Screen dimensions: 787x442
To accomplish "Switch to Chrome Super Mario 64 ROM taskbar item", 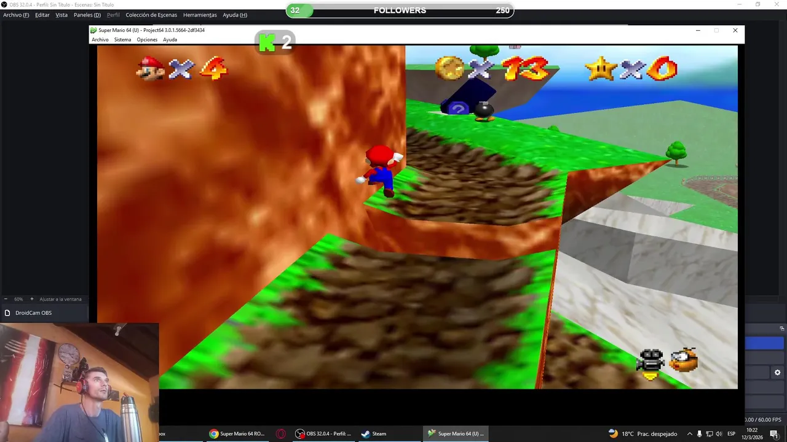I will pos(237,433).
